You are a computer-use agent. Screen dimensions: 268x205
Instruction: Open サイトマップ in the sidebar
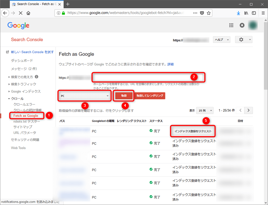click(23, 127)
